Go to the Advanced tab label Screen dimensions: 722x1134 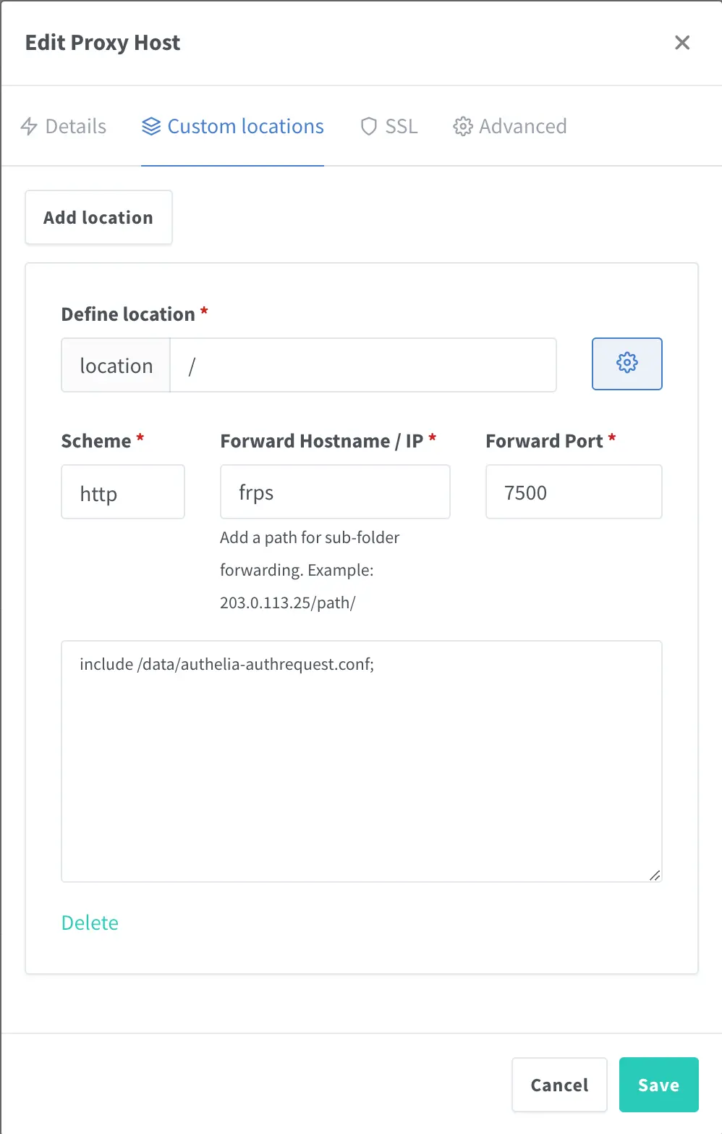pyautogui.click(x=522, y=127)
